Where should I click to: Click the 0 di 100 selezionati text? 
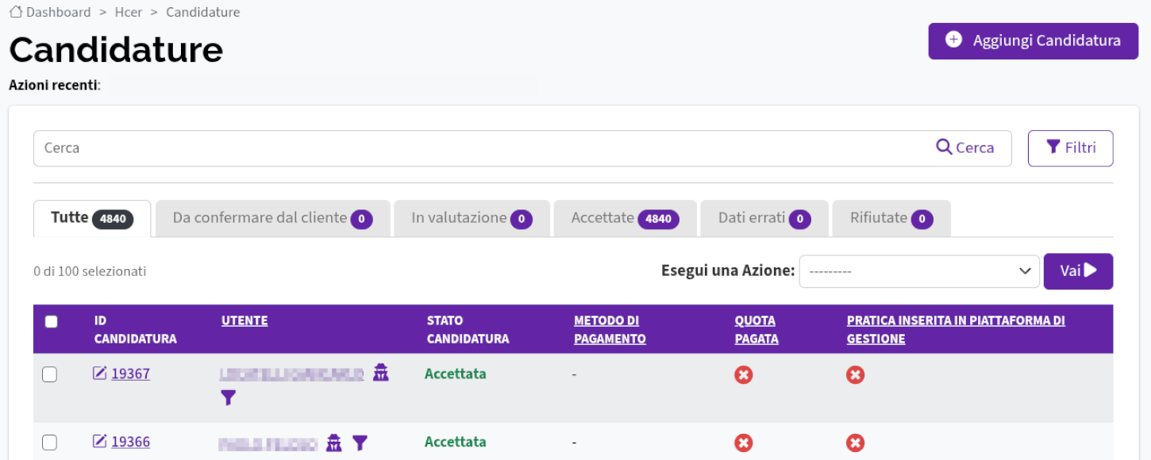click(90, 271)
